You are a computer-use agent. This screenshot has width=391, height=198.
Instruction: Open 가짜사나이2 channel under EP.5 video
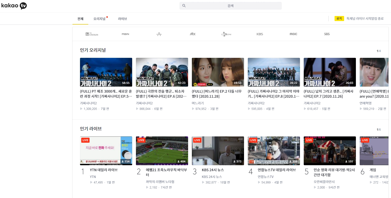[x=88, y=103]
